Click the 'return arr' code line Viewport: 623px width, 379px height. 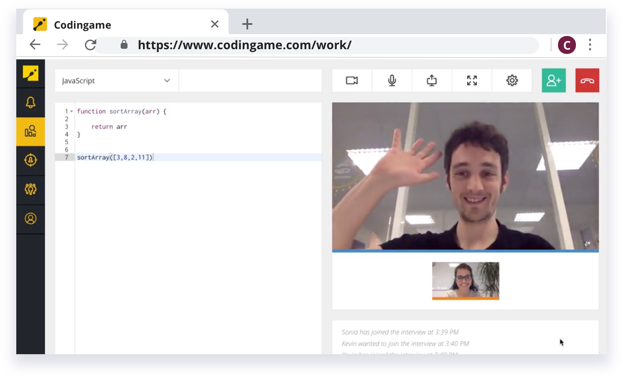[x=109, y=127]
